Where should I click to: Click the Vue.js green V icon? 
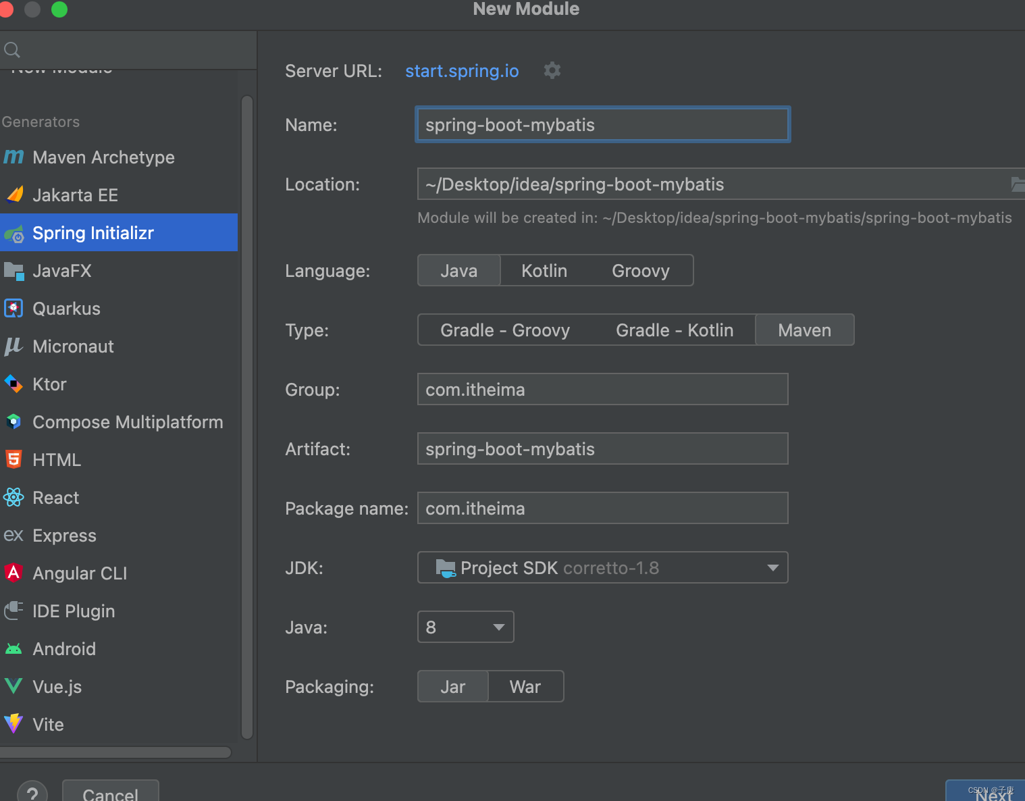point(14,686)
